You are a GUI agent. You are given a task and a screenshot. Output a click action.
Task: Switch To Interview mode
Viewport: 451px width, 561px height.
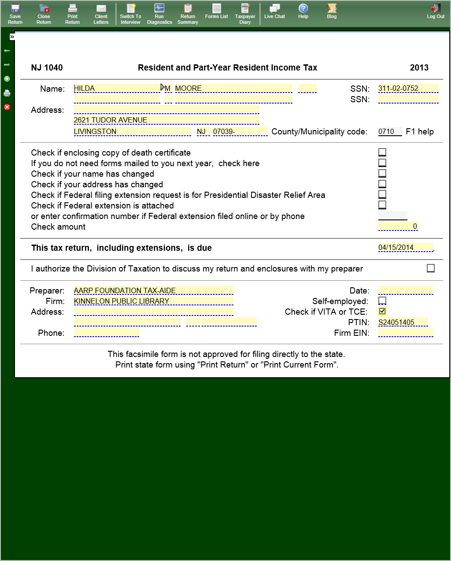tap(130, 14)
